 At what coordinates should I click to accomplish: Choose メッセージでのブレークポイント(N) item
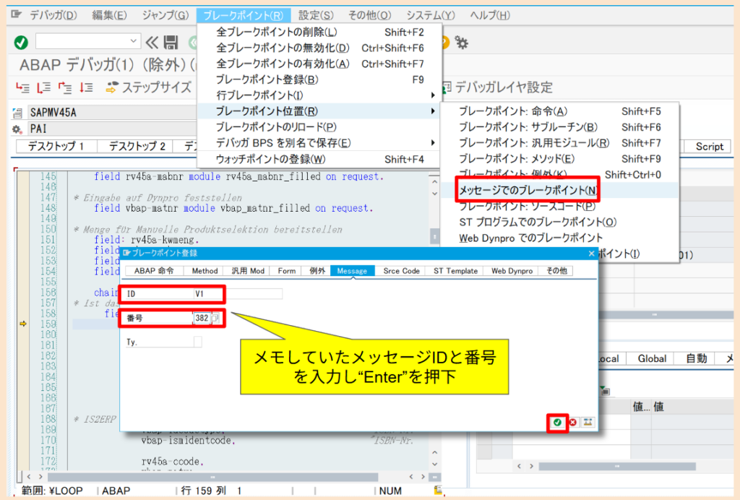pos(560,191)
